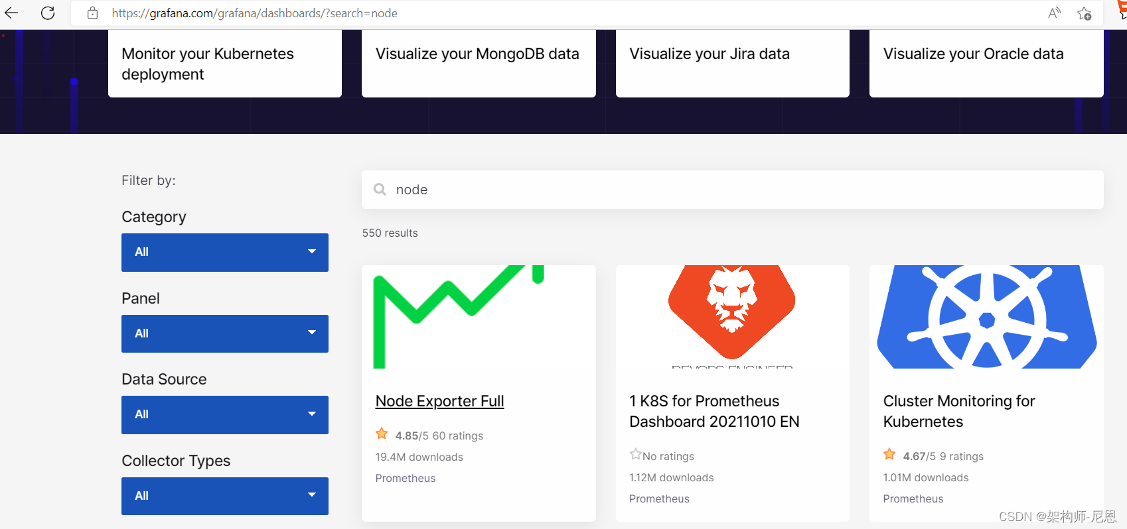
Task: Click the 1.01M downloads text
Action: pyautogui.click(x=925, y=477)
